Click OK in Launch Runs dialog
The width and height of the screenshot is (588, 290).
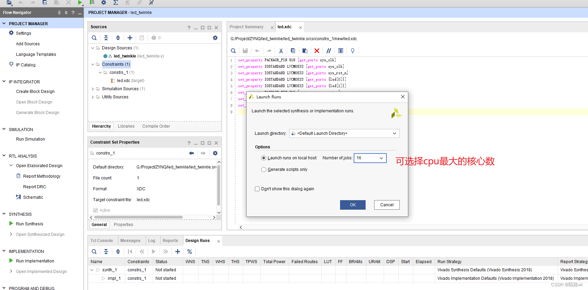tap(353, 205)
